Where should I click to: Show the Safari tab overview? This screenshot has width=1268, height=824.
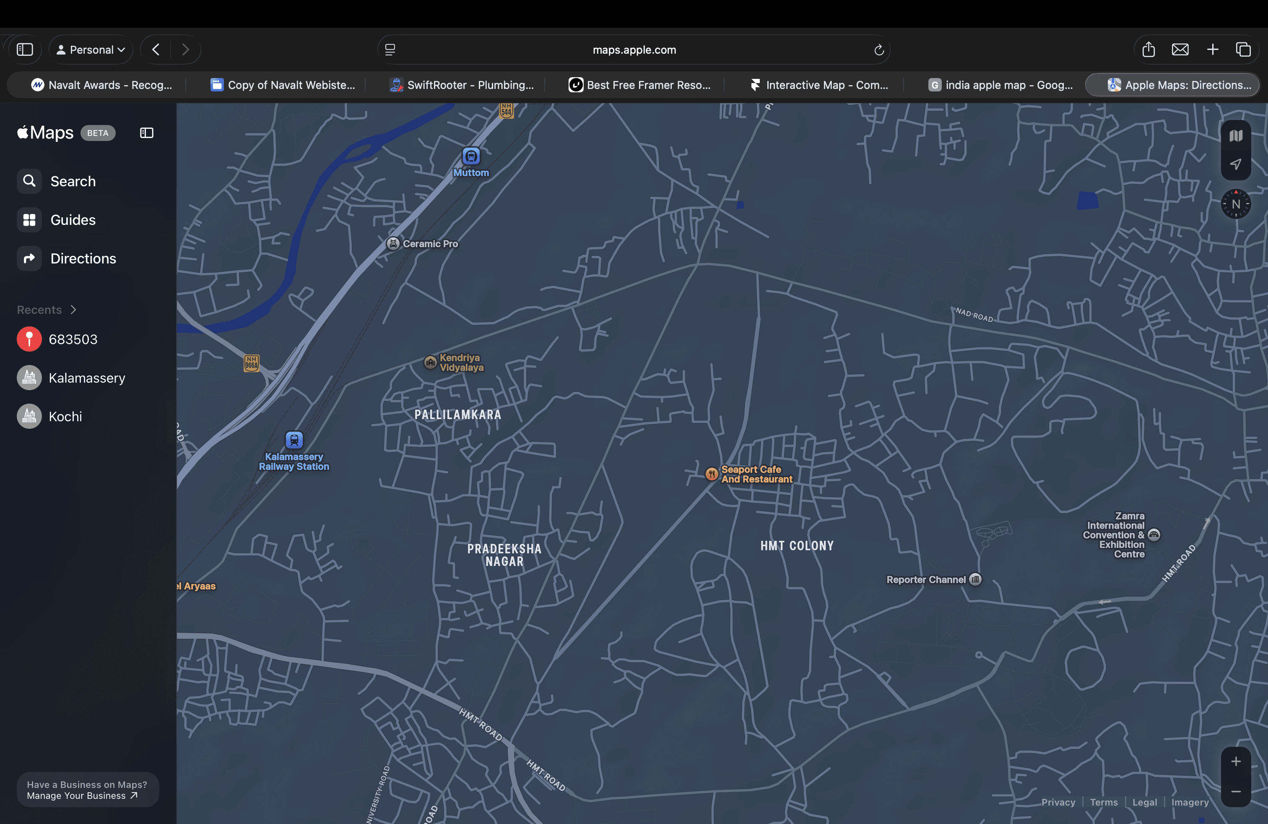point(1243,50)
